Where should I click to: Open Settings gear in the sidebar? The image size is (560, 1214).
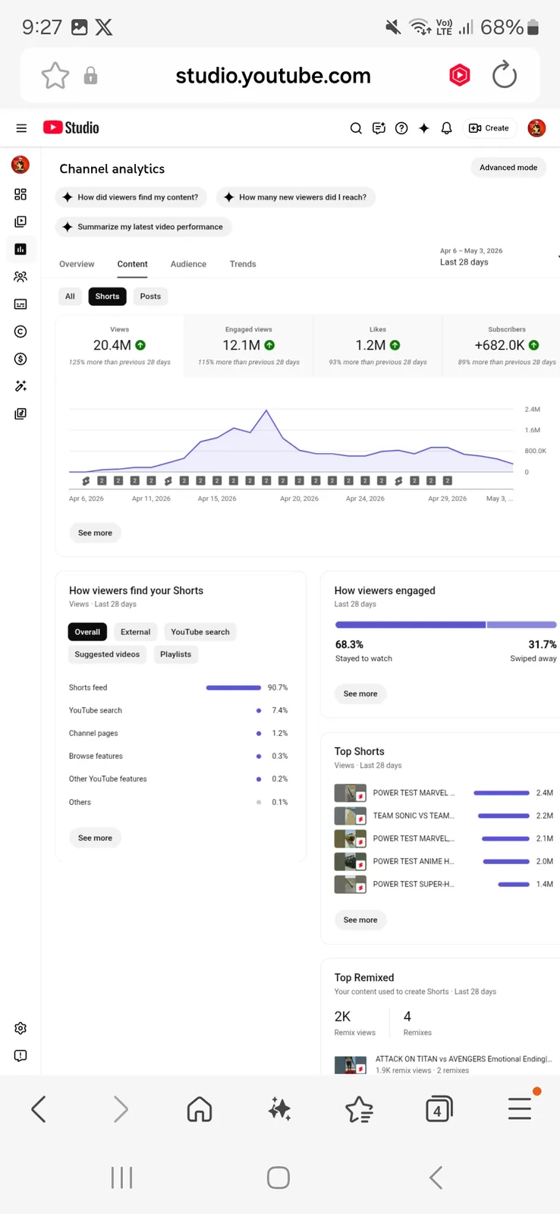[x=20, y=1028]
